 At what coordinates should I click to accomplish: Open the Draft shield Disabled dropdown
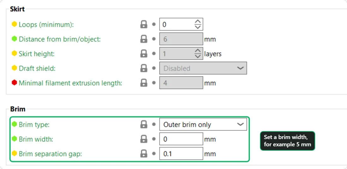(203, 68)
